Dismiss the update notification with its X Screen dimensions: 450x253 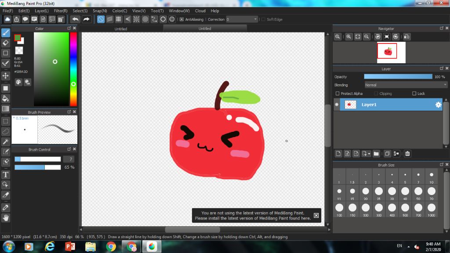[x=316, y=215]
